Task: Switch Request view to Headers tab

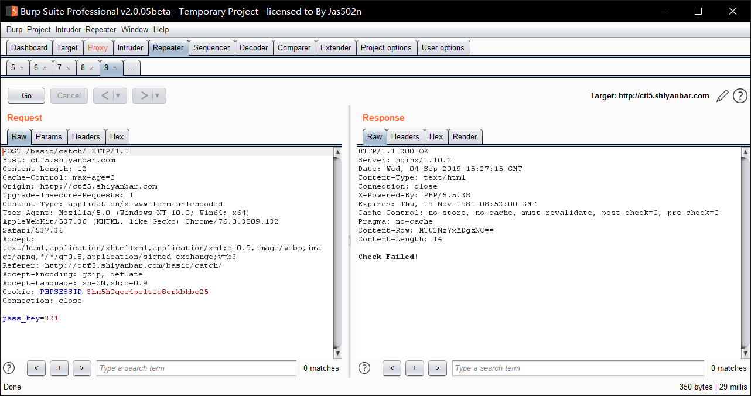Action: (86, 136)
